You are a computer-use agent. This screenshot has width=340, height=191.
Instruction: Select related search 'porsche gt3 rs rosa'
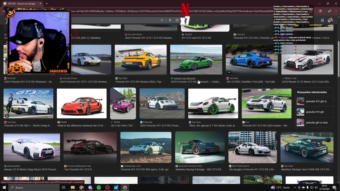pyautogui.click(x=314, y=123)
